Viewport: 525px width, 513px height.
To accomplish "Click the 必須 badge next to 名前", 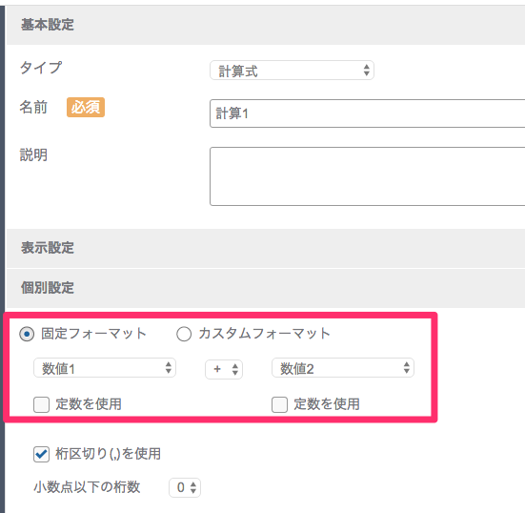I will click(86, 107).
